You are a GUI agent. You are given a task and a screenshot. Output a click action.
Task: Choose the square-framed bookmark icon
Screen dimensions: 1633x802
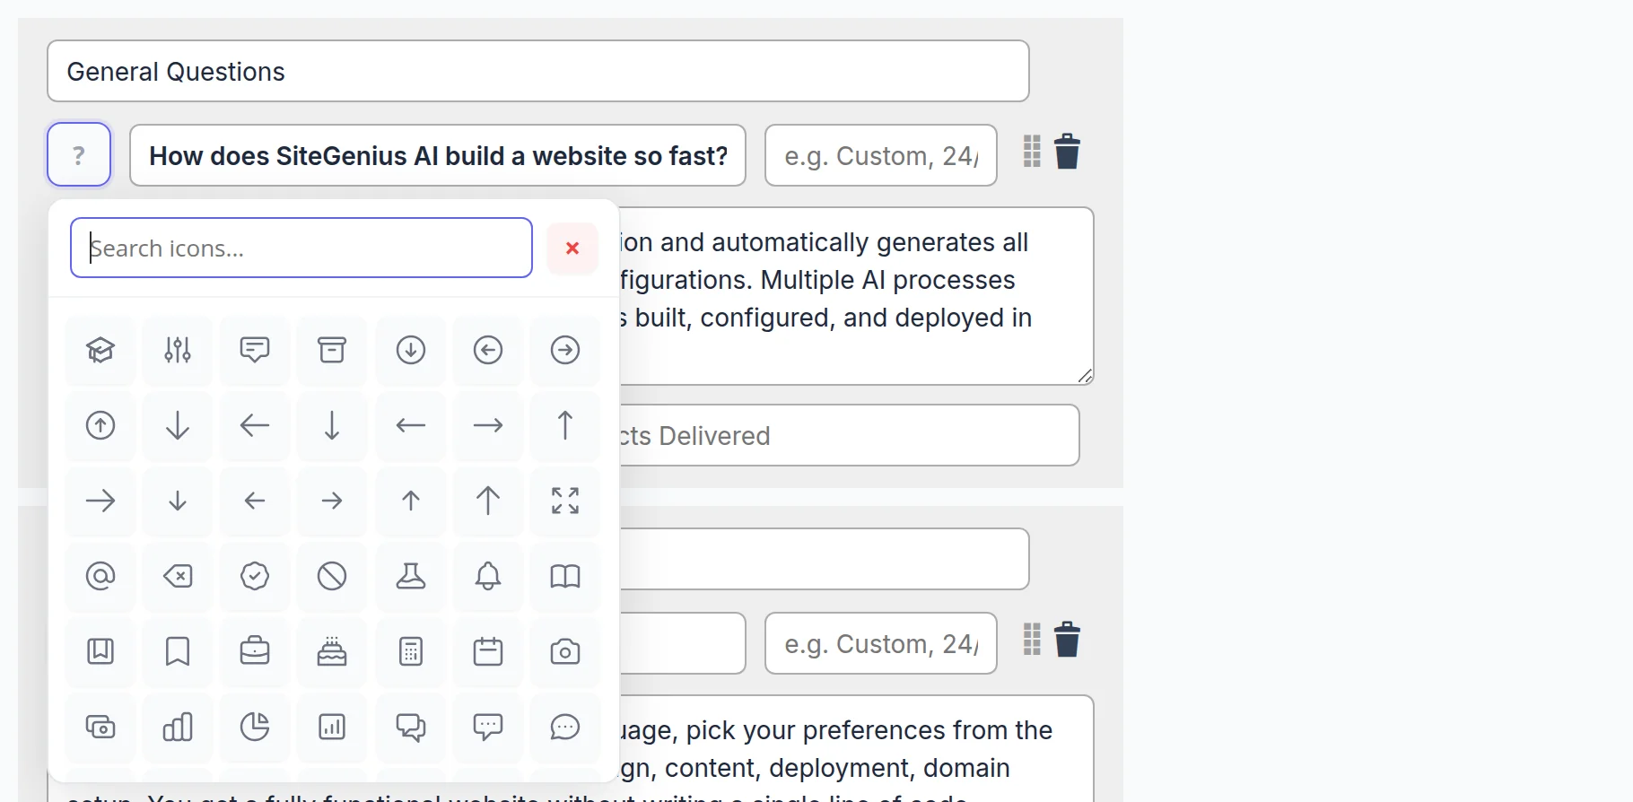100,651
